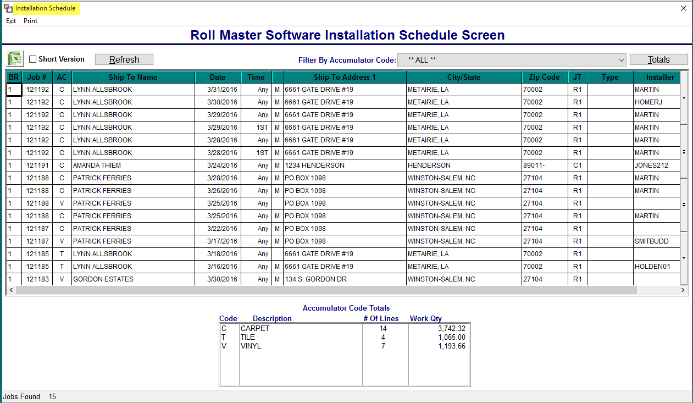This screenshot has height=403, width=693.
Task: Click job number 121191 cell
Action: pos(37,165)
